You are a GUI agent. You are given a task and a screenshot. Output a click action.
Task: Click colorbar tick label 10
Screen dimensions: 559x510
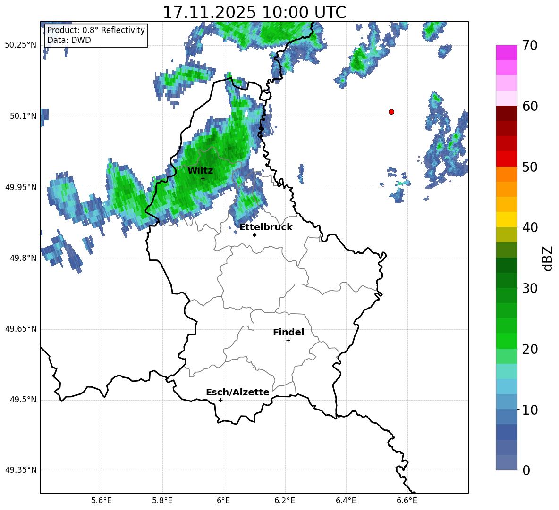pos(530,410)
